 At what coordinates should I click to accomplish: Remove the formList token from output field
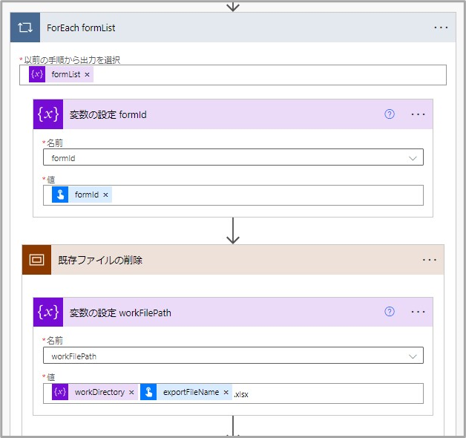88,75
